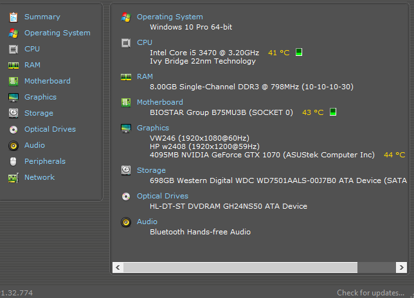Click the Optical Drives disc icon in summary pane
Viewport: 414px width, 298px height.
[126, 197]
